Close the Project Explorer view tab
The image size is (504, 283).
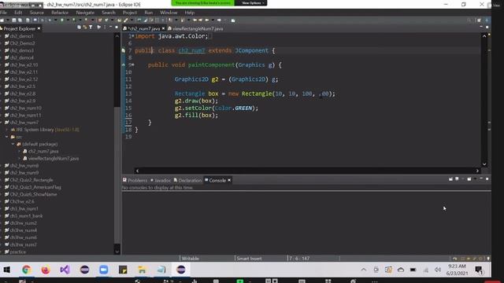(x=39, y=28)
